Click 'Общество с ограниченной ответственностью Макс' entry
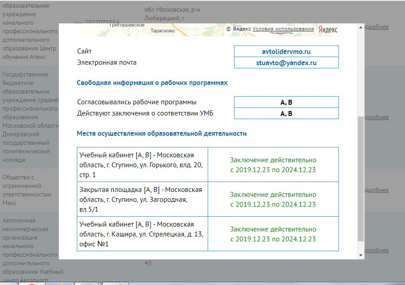This screenshot has height=285, width=405. (x=27, y=190)
